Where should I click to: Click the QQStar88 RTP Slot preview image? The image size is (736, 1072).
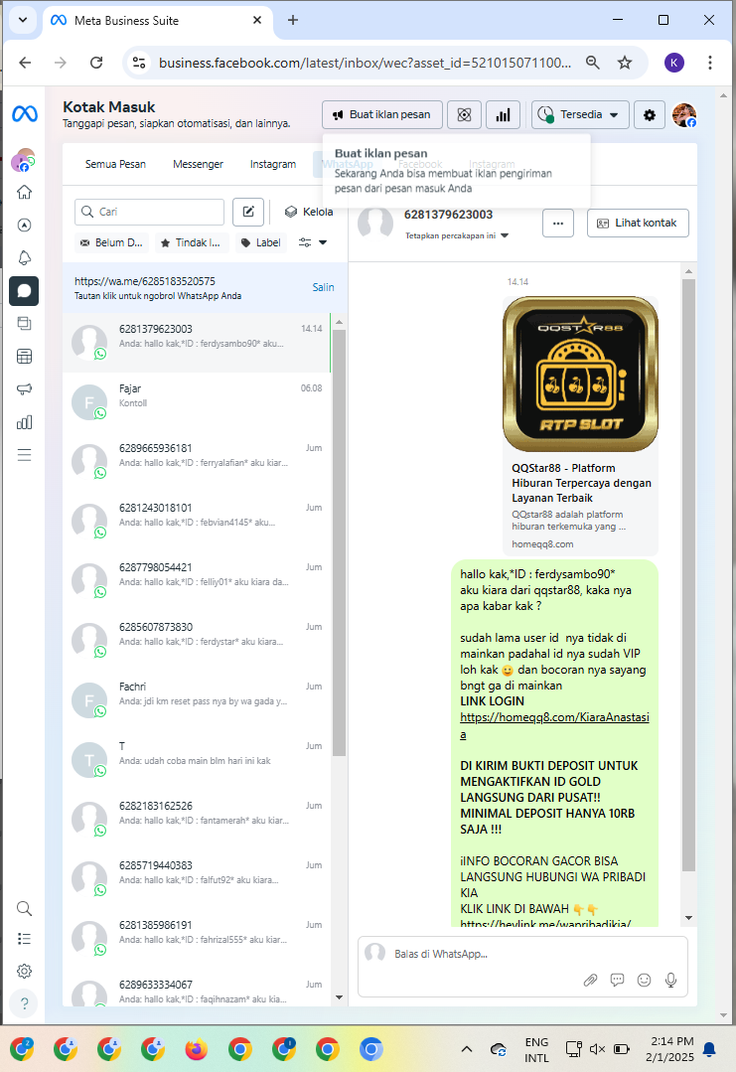coord(580,374)
